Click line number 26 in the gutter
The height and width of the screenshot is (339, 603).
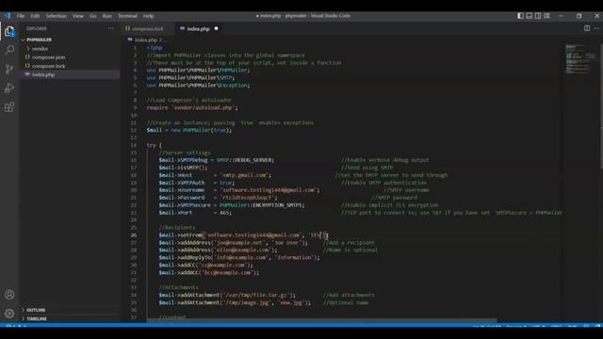[x=133, y=235]
